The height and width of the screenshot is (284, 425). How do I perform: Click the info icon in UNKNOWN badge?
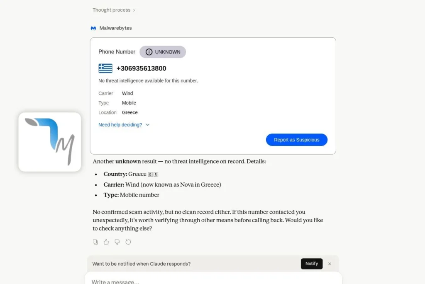[x=149, y=52]
